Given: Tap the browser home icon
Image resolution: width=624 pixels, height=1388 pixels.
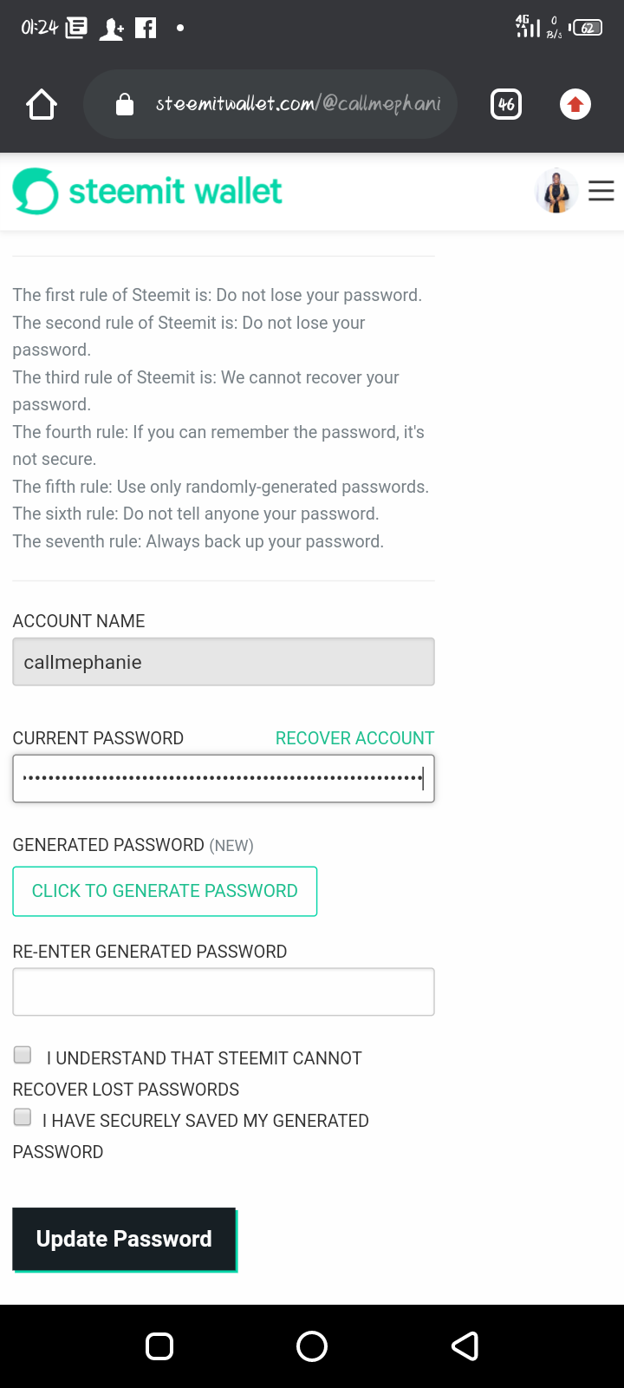Looking at the screenshot, I should (41, 105).
